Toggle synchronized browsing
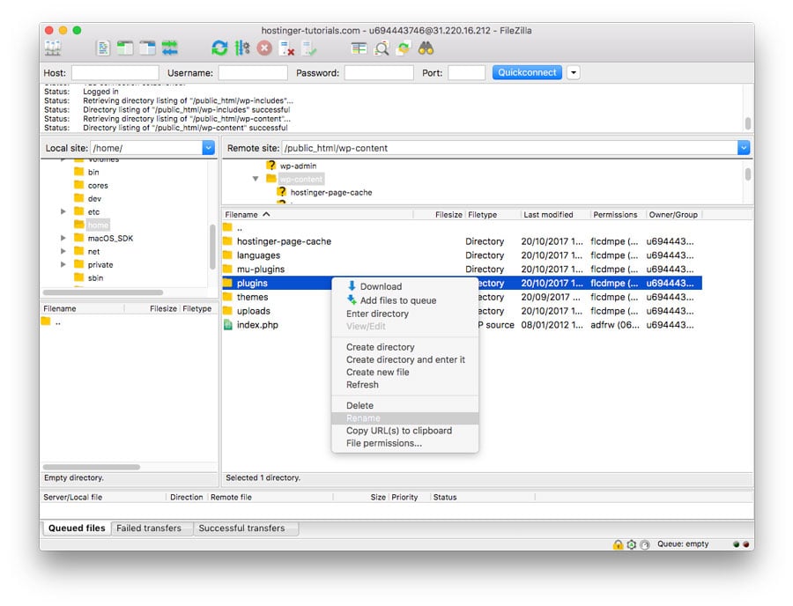 tap(404, 48)
